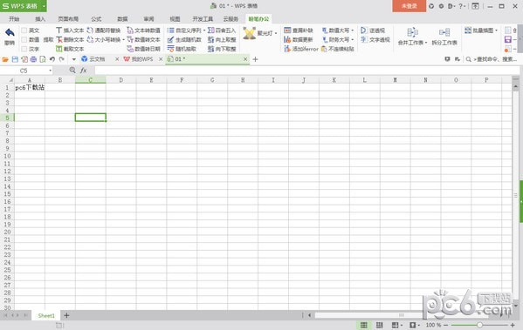Check the 数值 checkbox

tap(24, 39)
